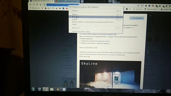Choose Копировать in context menu
Viewport: 171px width, 96px height.
pos(96,17)
